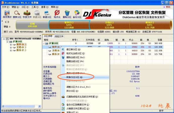Choose 格式化当前分区(F) from context menu

85,53
